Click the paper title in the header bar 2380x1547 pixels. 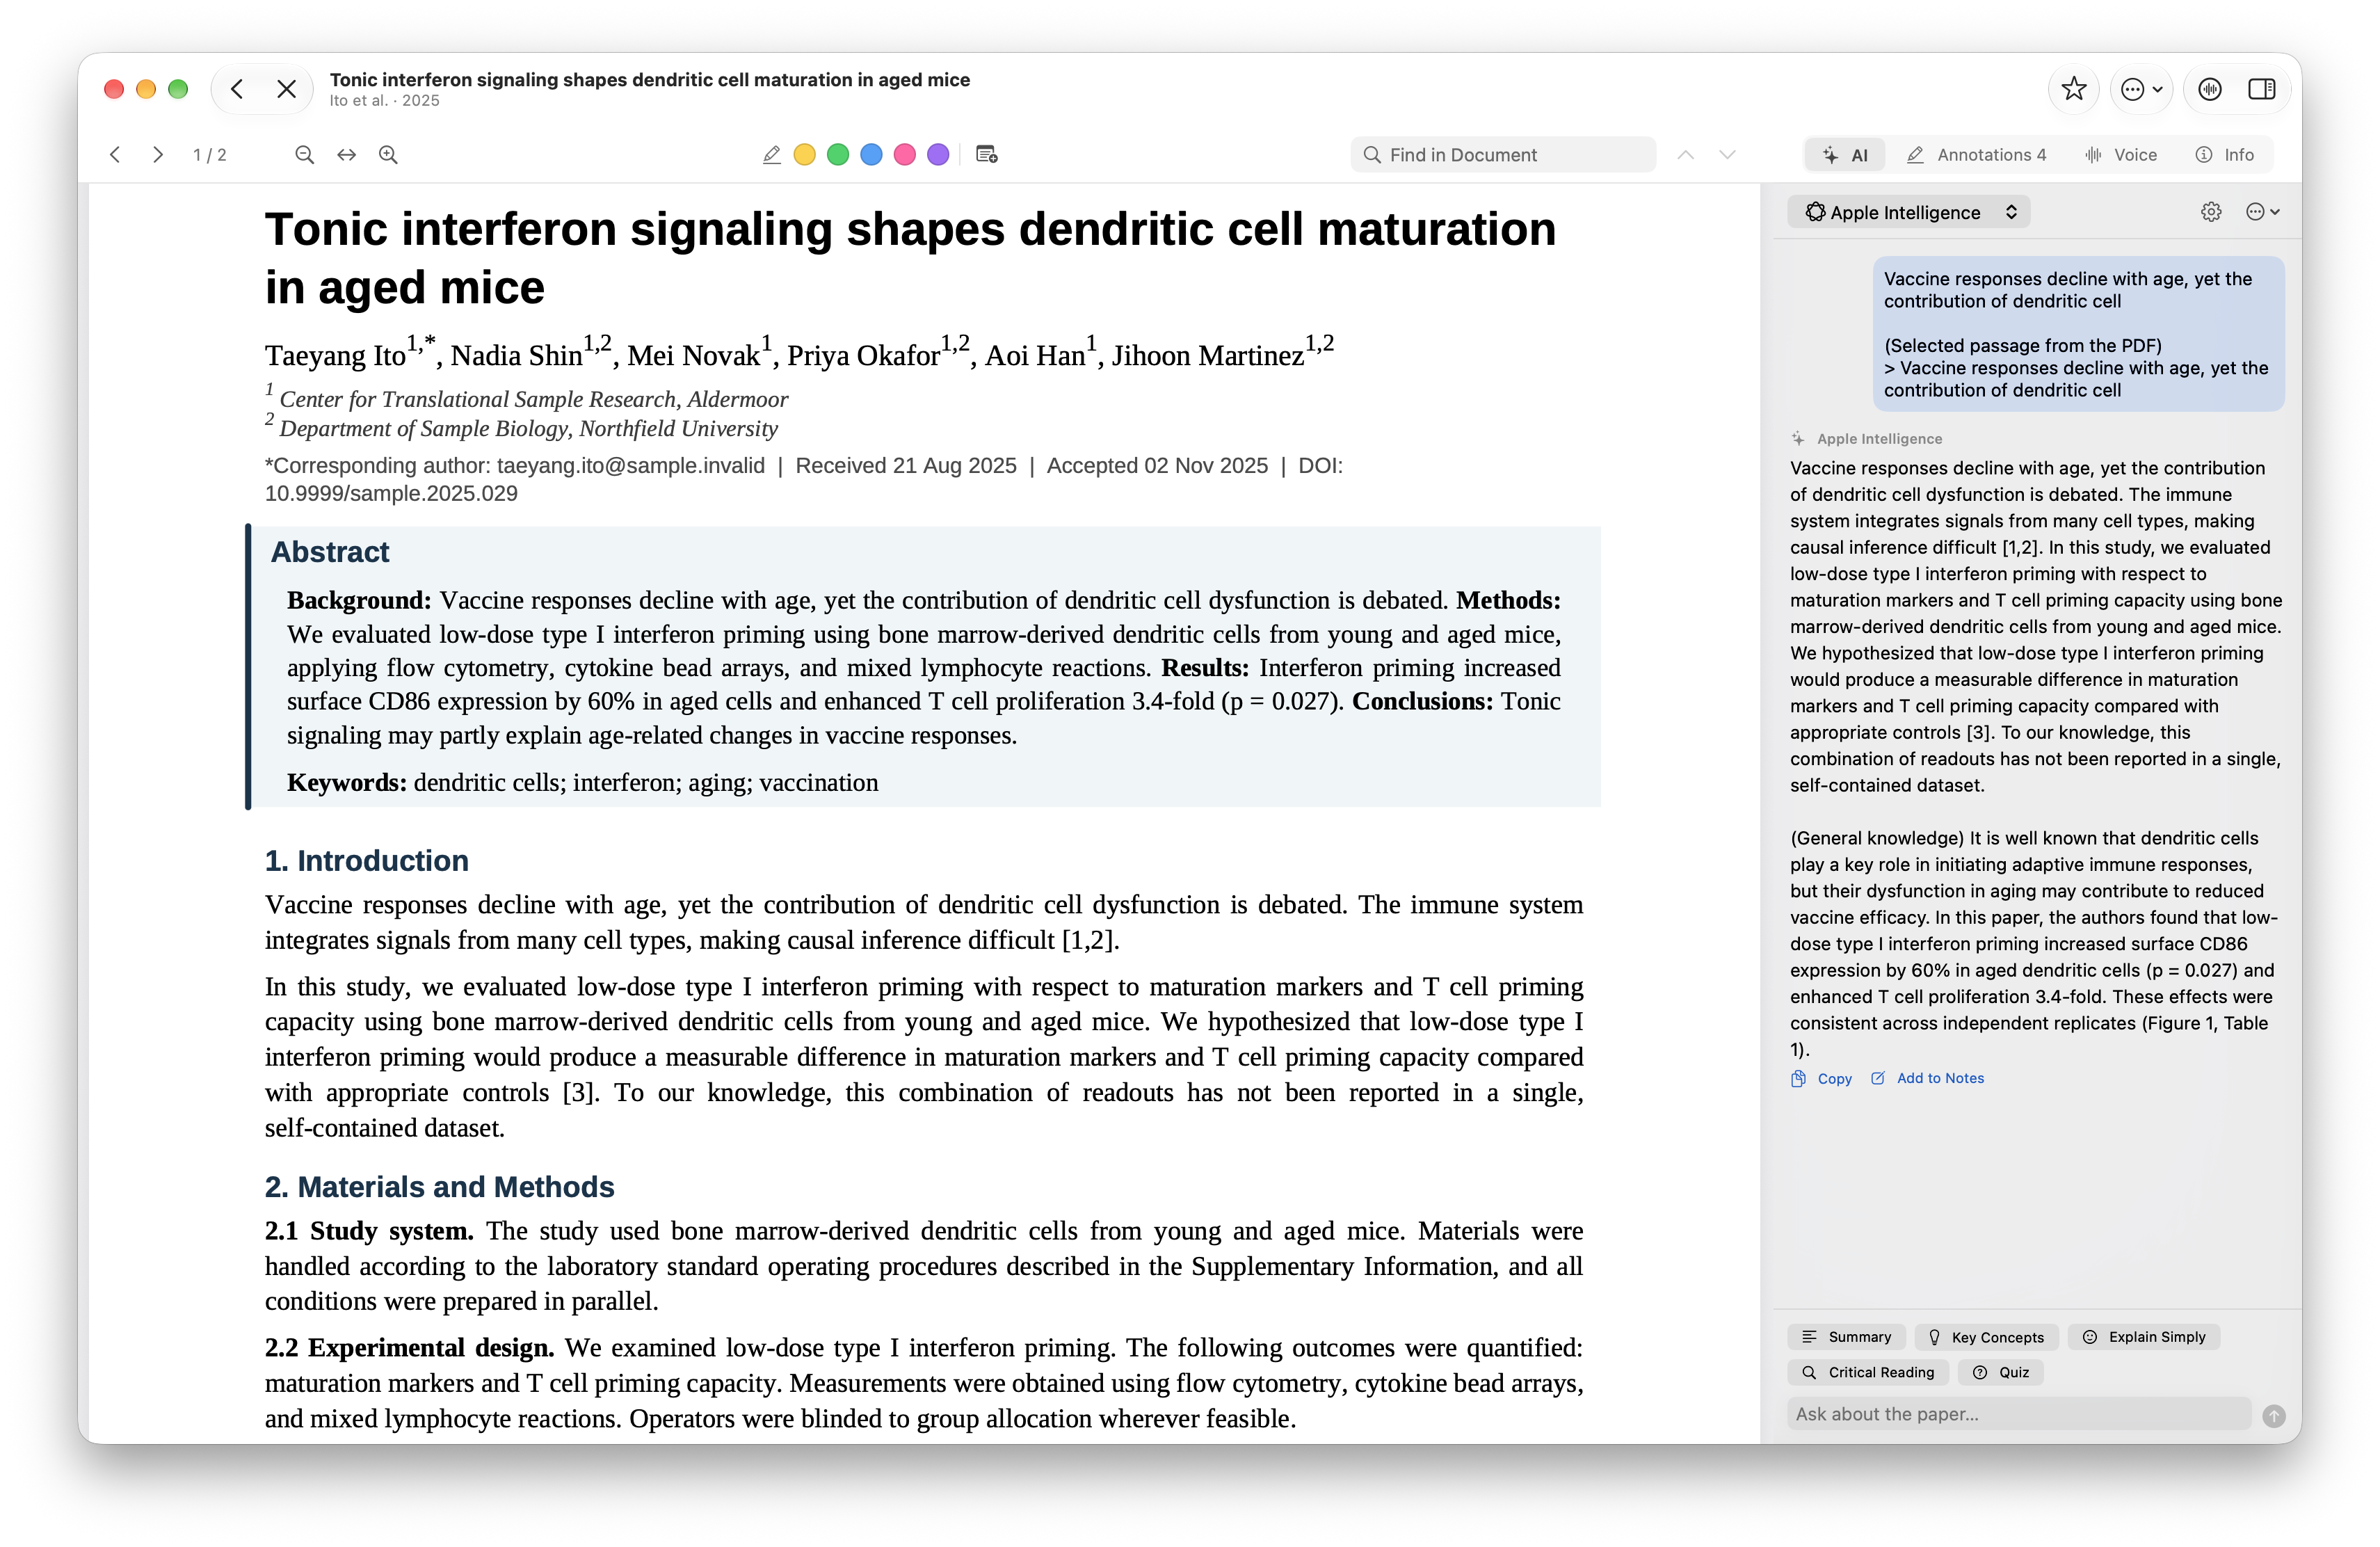click(649, 79)
